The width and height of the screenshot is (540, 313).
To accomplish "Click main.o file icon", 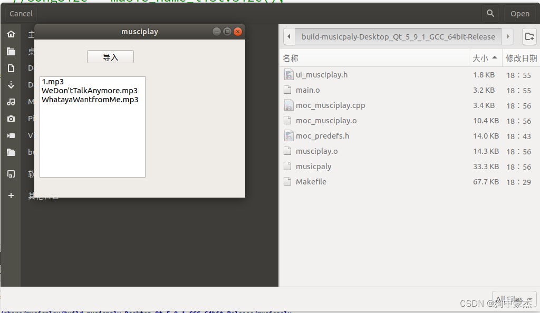I will 287,90.
